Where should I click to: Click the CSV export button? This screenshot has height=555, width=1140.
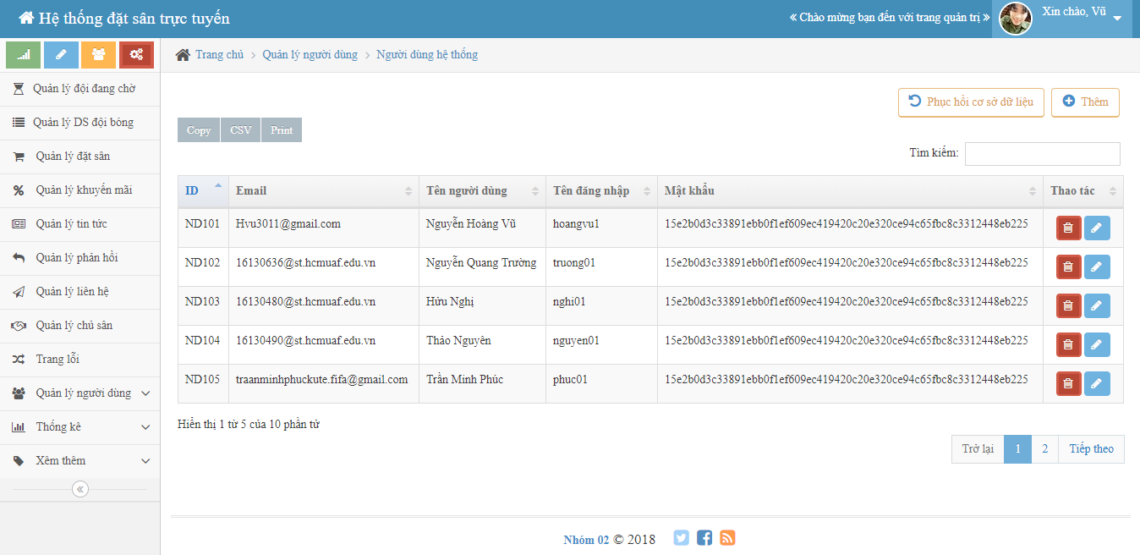coord(241,130)
